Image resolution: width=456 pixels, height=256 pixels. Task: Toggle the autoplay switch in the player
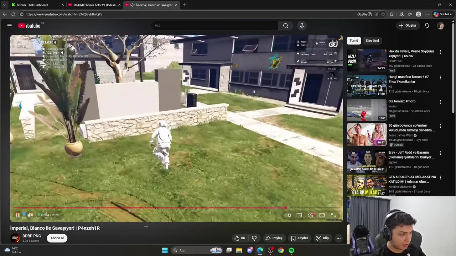point(289,215)
